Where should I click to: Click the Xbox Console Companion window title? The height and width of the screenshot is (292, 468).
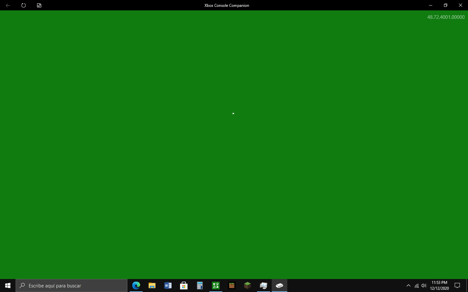(x=227, y=6)
